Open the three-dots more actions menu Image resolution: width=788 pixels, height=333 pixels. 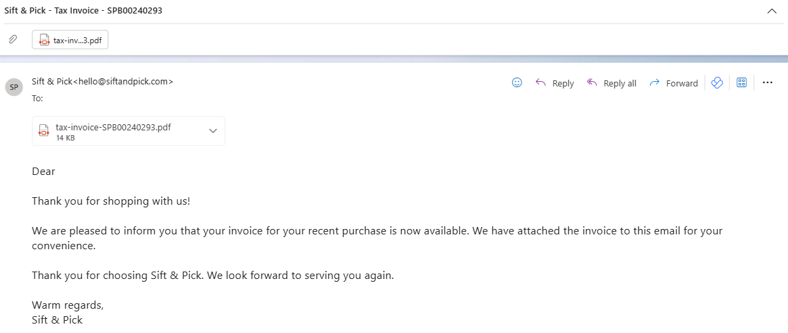tap(768, 83)
